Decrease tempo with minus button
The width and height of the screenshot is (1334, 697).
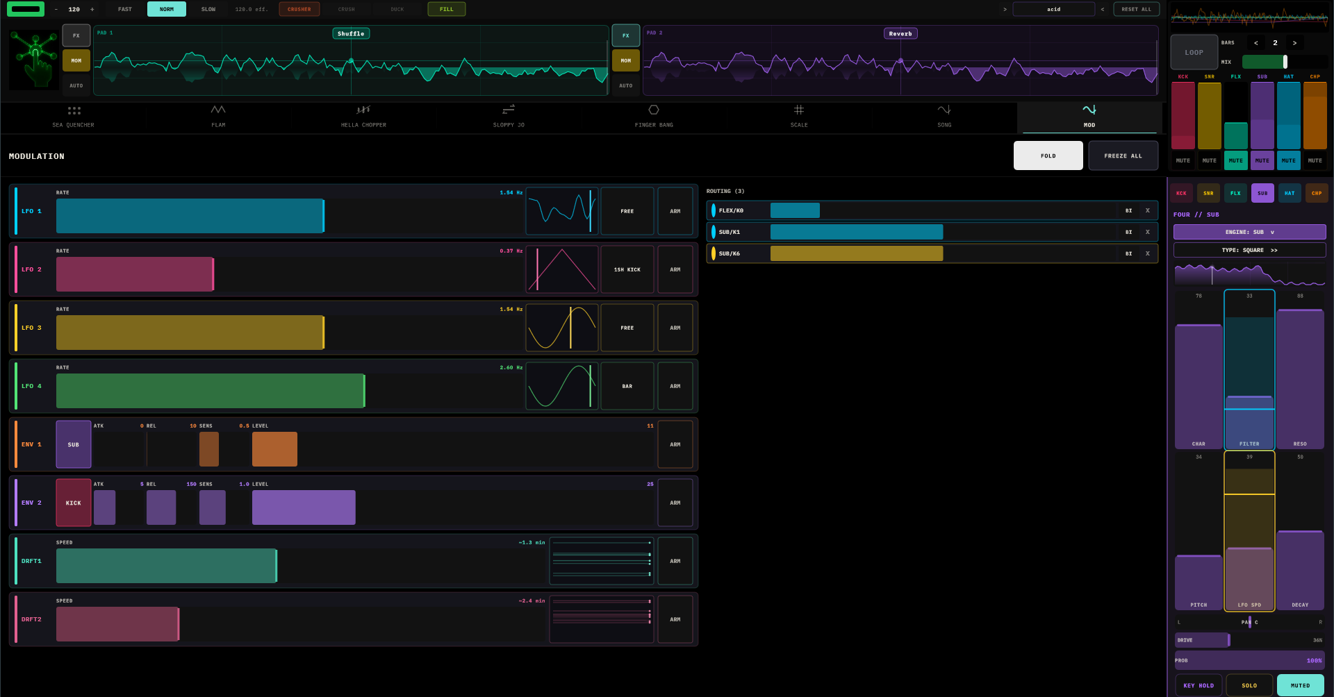click(x=56, y=9)
